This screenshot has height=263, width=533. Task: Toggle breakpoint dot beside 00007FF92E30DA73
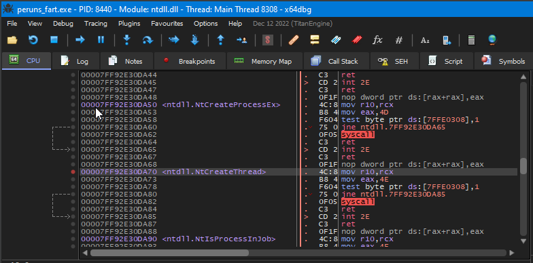click(x=73, y=179)
